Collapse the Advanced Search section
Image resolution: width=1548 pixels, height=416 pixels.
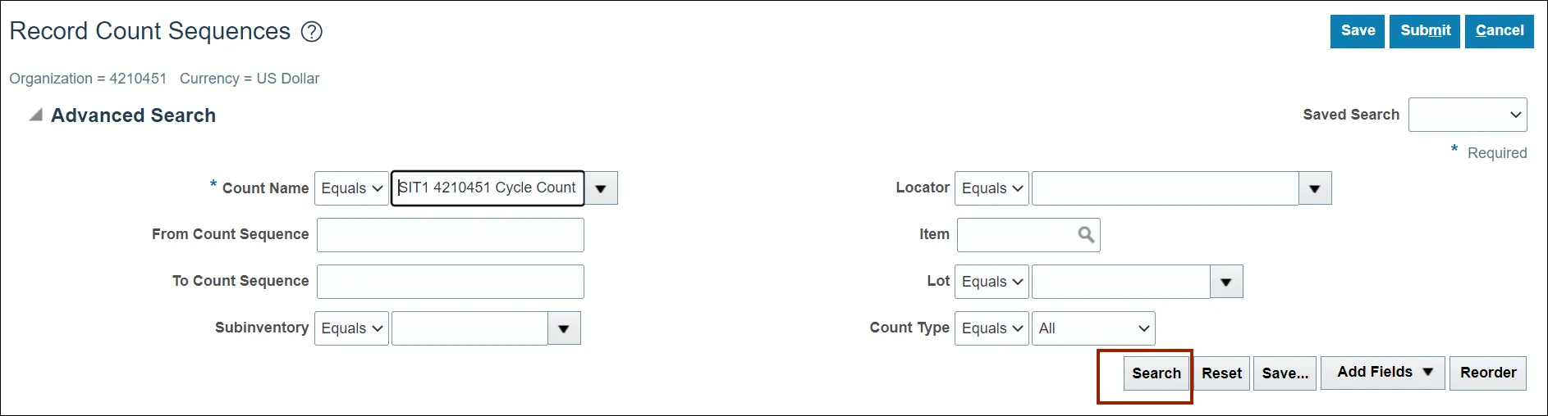point(35,115)
